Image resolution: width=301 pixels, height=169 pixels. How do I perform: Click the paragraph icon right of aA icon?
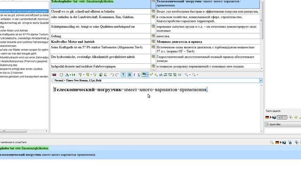[165, 75]
